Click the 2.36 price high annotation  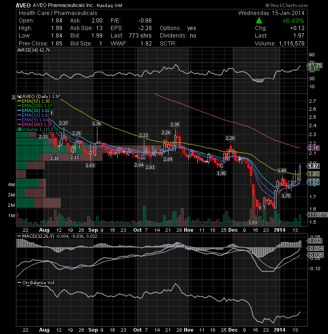(97, 123)
